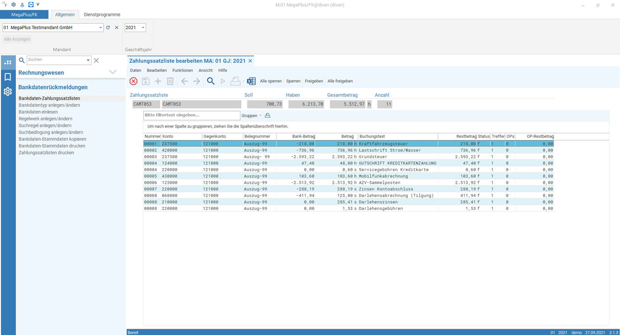Select the Grundsteuer row
Screen dimensions: 620x335
pyautogui.click(x=348, y=157)
